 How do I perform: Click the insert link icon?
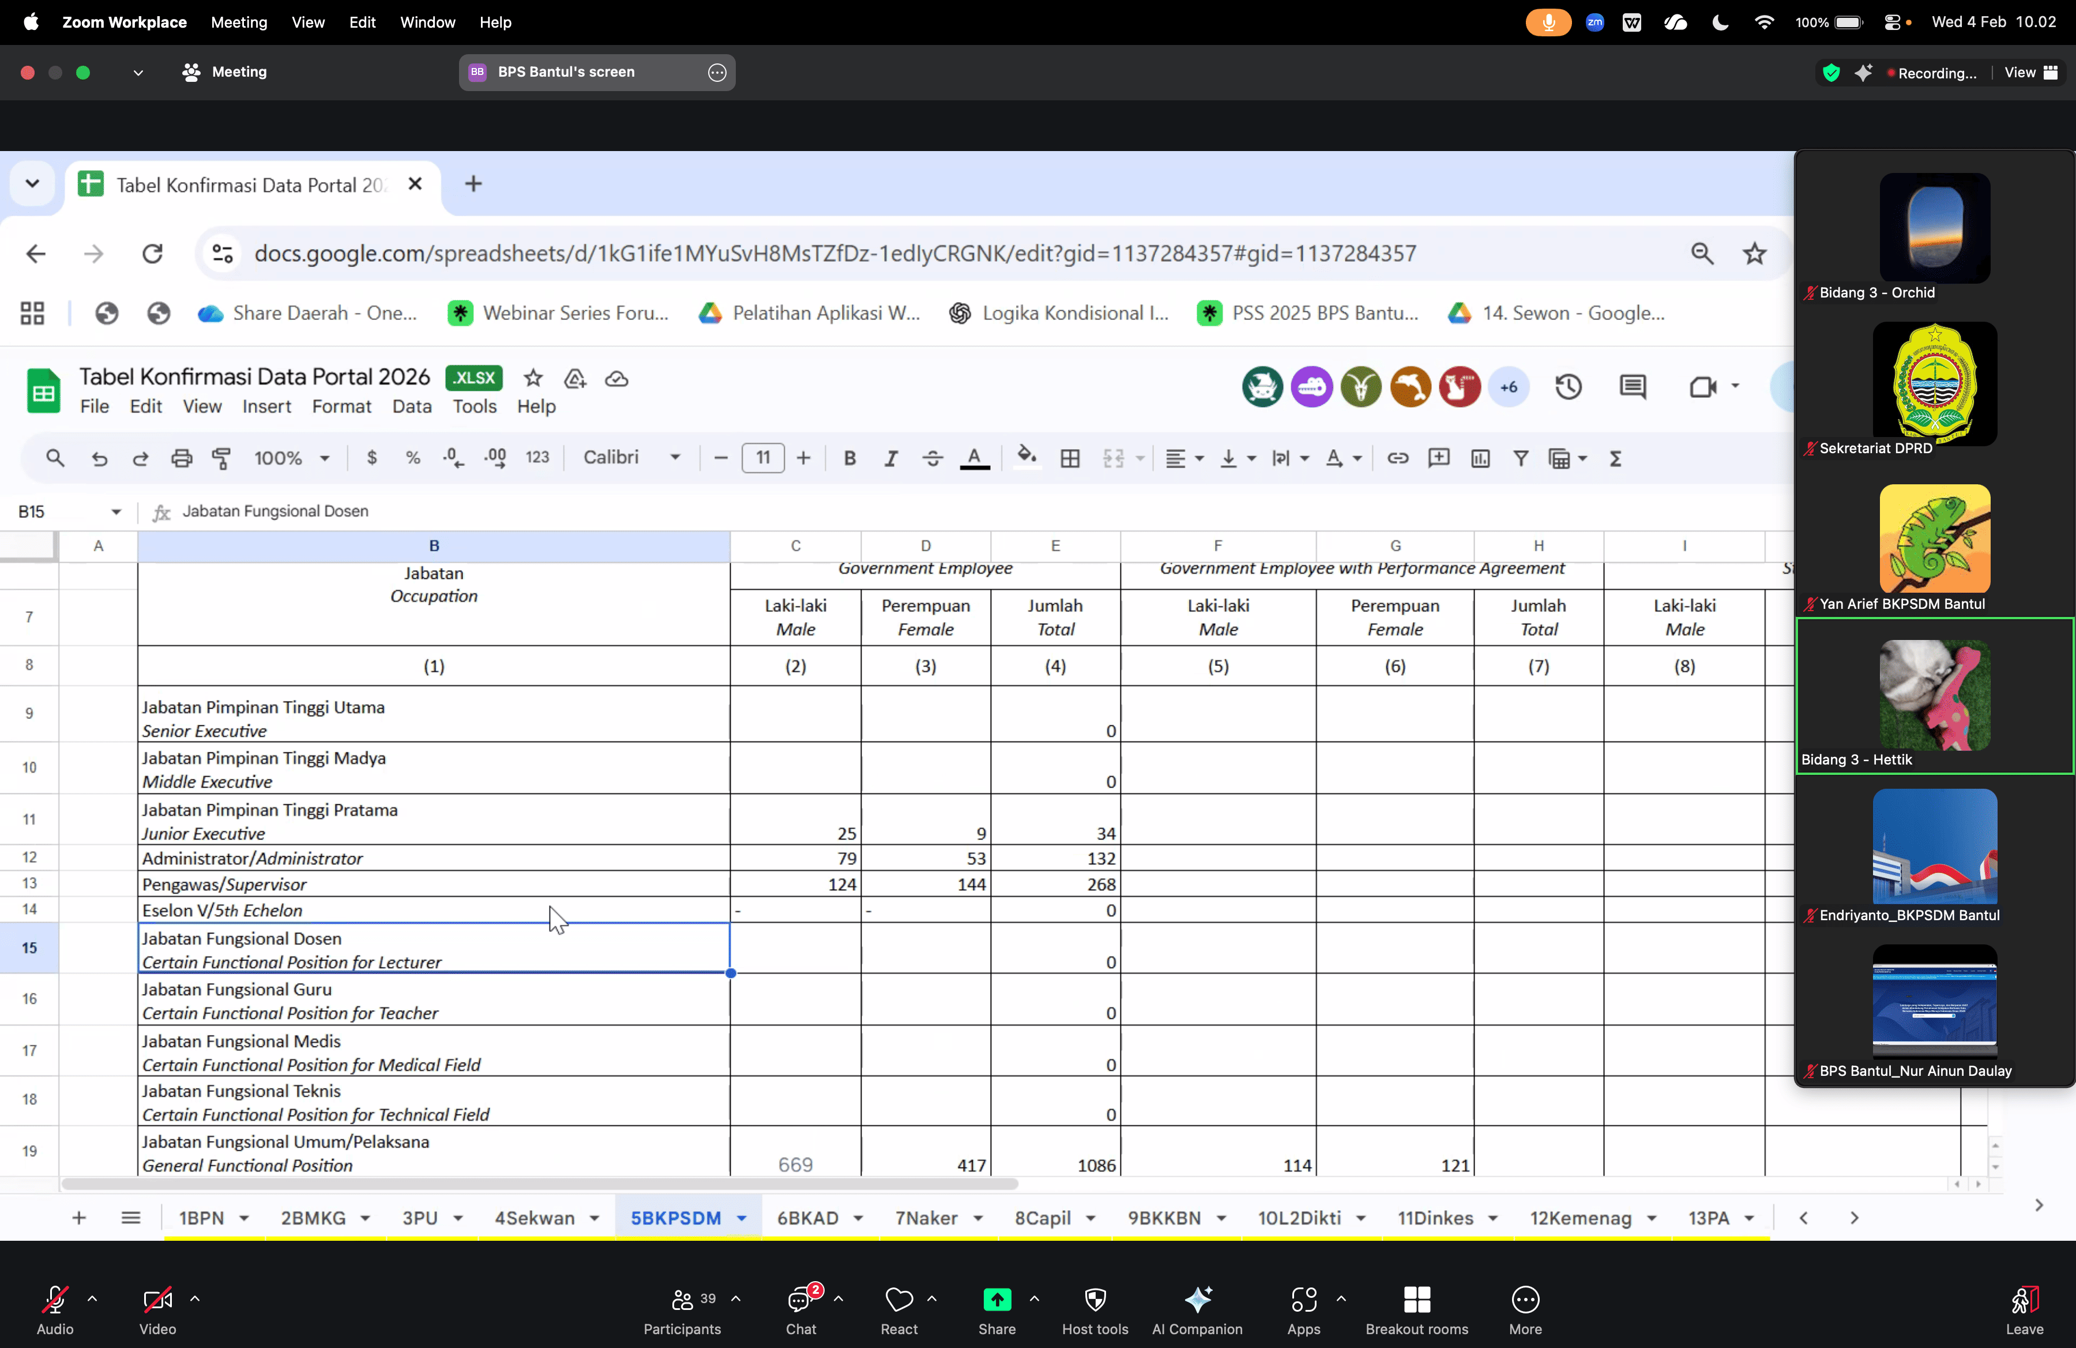[1397, 458]
